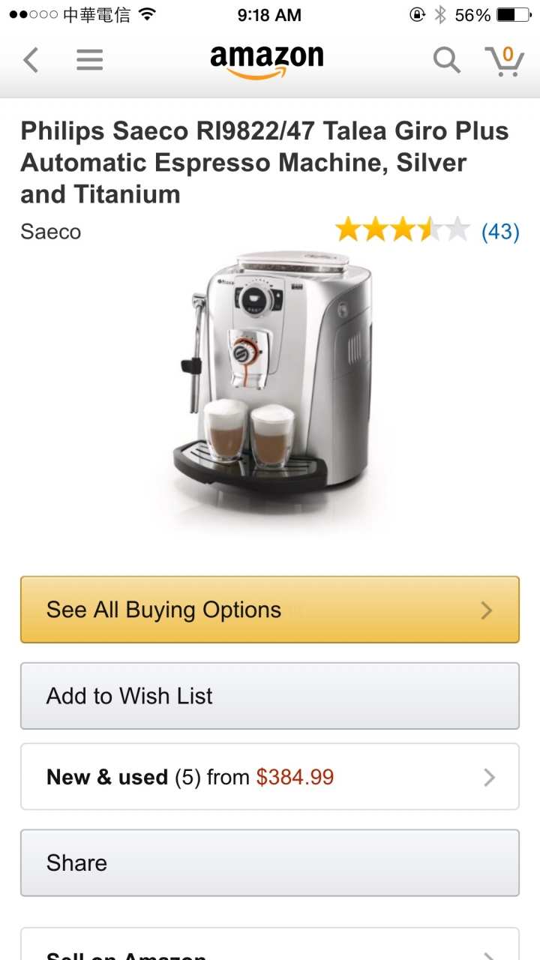Expand See All Buying Options chevron

(487, 610)
